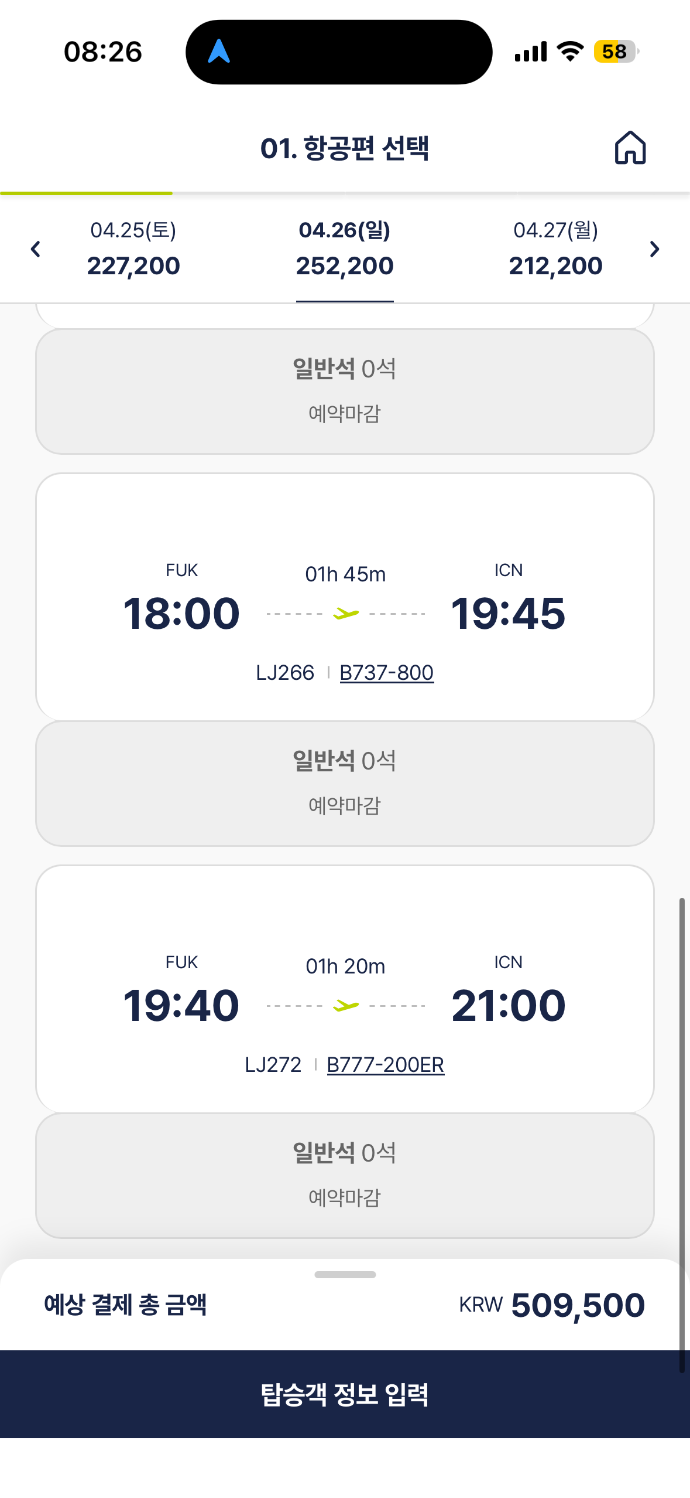
Task: Select the 04.27(월) date tab
Action: point(555,248)
